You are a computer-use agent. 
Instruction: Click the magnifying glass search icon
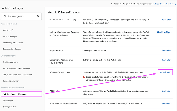click(5, 16)
